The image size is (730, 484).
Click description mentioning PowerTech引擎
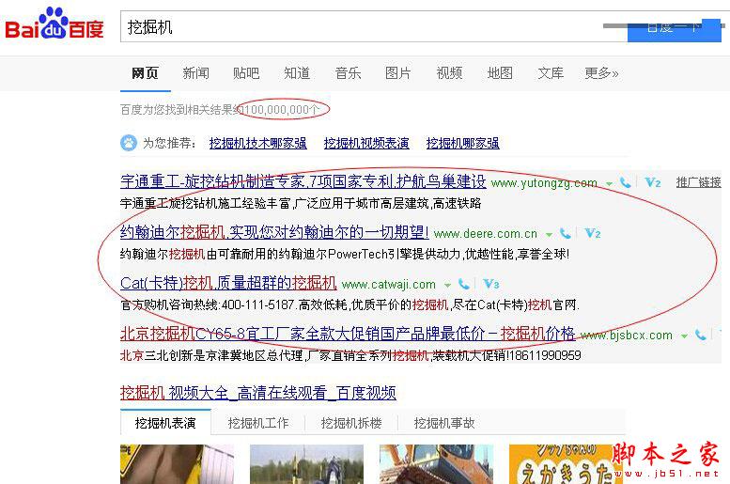point(345,255)
